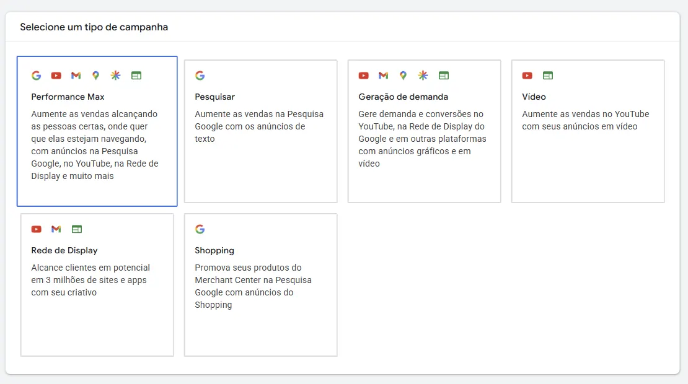
Task: Click the Display network icon in Rede de Display card
Action: click(x=77, y=229)
